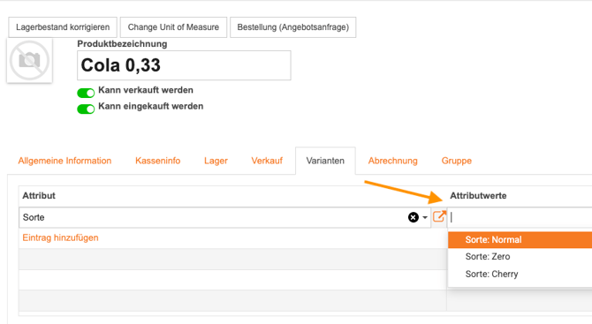The height and width of the screenshot is (324, 592).
Task: Click the Attributwerte column header
Action: click(x=478, y=196)
